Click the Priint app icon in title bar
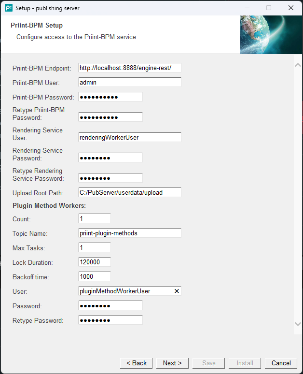 click(x=8, y=8)
